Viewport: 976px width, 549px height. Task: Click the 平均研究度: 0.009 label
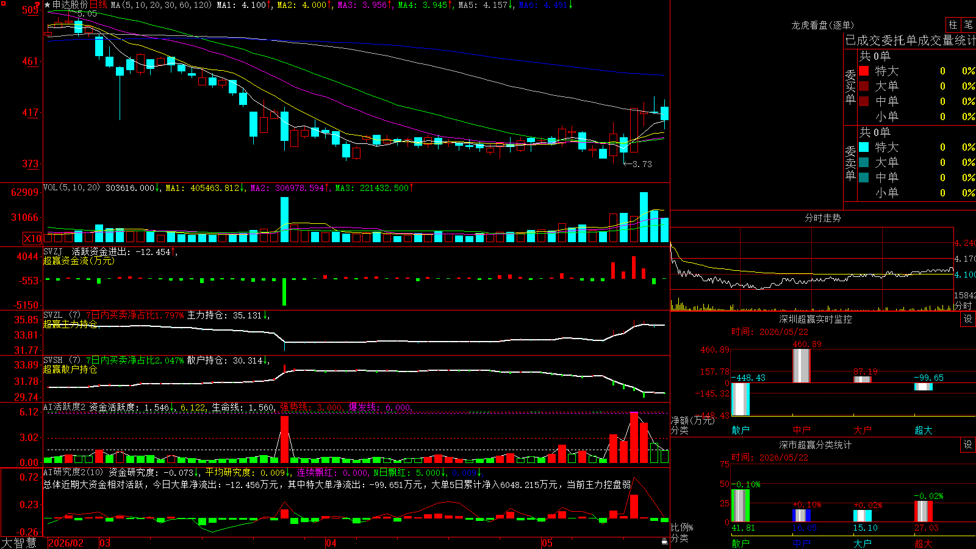(247, 472)
